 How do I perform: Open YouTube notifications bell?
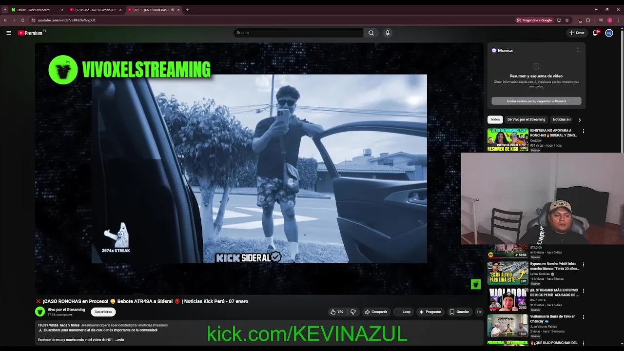[x=595, y=33]
